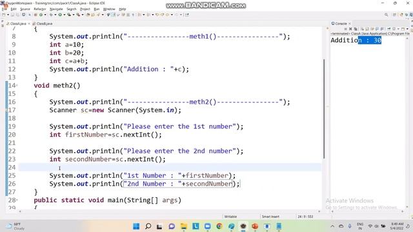
Task: Open the Search menu
Action: tap(72, 9)
